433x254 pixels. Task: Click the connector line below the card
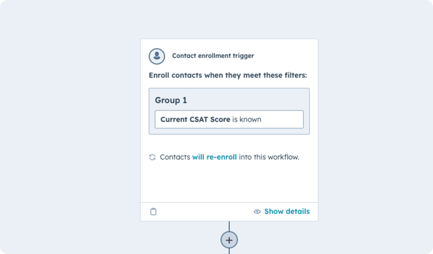tap(229, 226)
